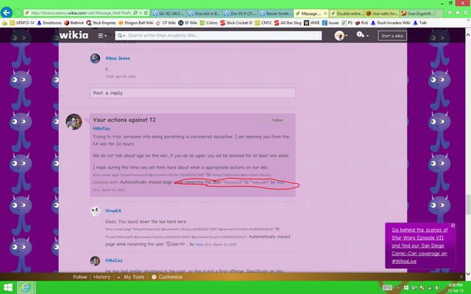Viewport: 471px width, 294px height.
Task: Click the Star Wars Episode VII promo link
Action: click(x=419, y=245)
